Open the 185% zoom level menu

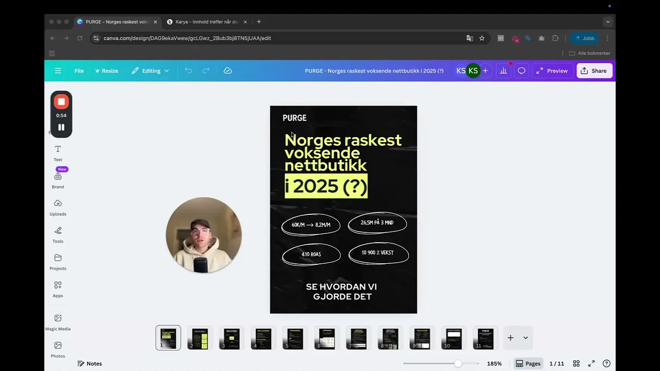[494, 364]
